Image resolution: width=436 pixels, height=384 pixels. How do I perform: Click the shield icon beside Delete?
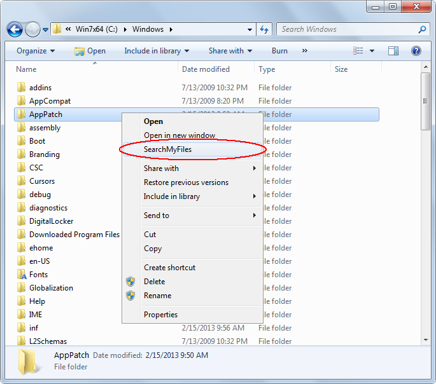(x=130, y=282)
